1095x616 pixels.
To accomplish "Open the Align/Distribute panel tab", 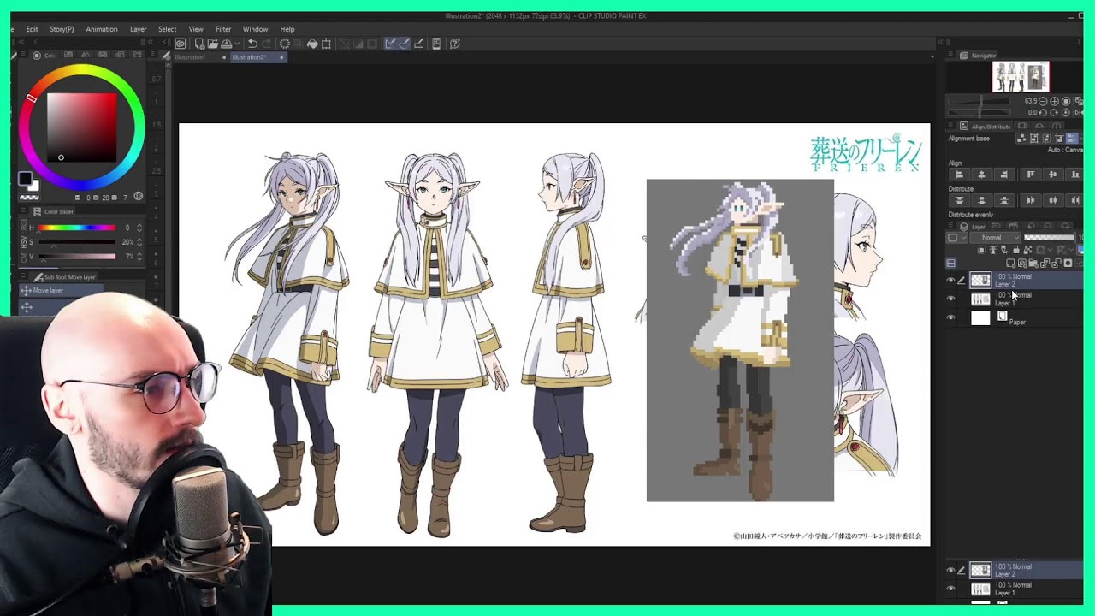I will click(985, 127).
